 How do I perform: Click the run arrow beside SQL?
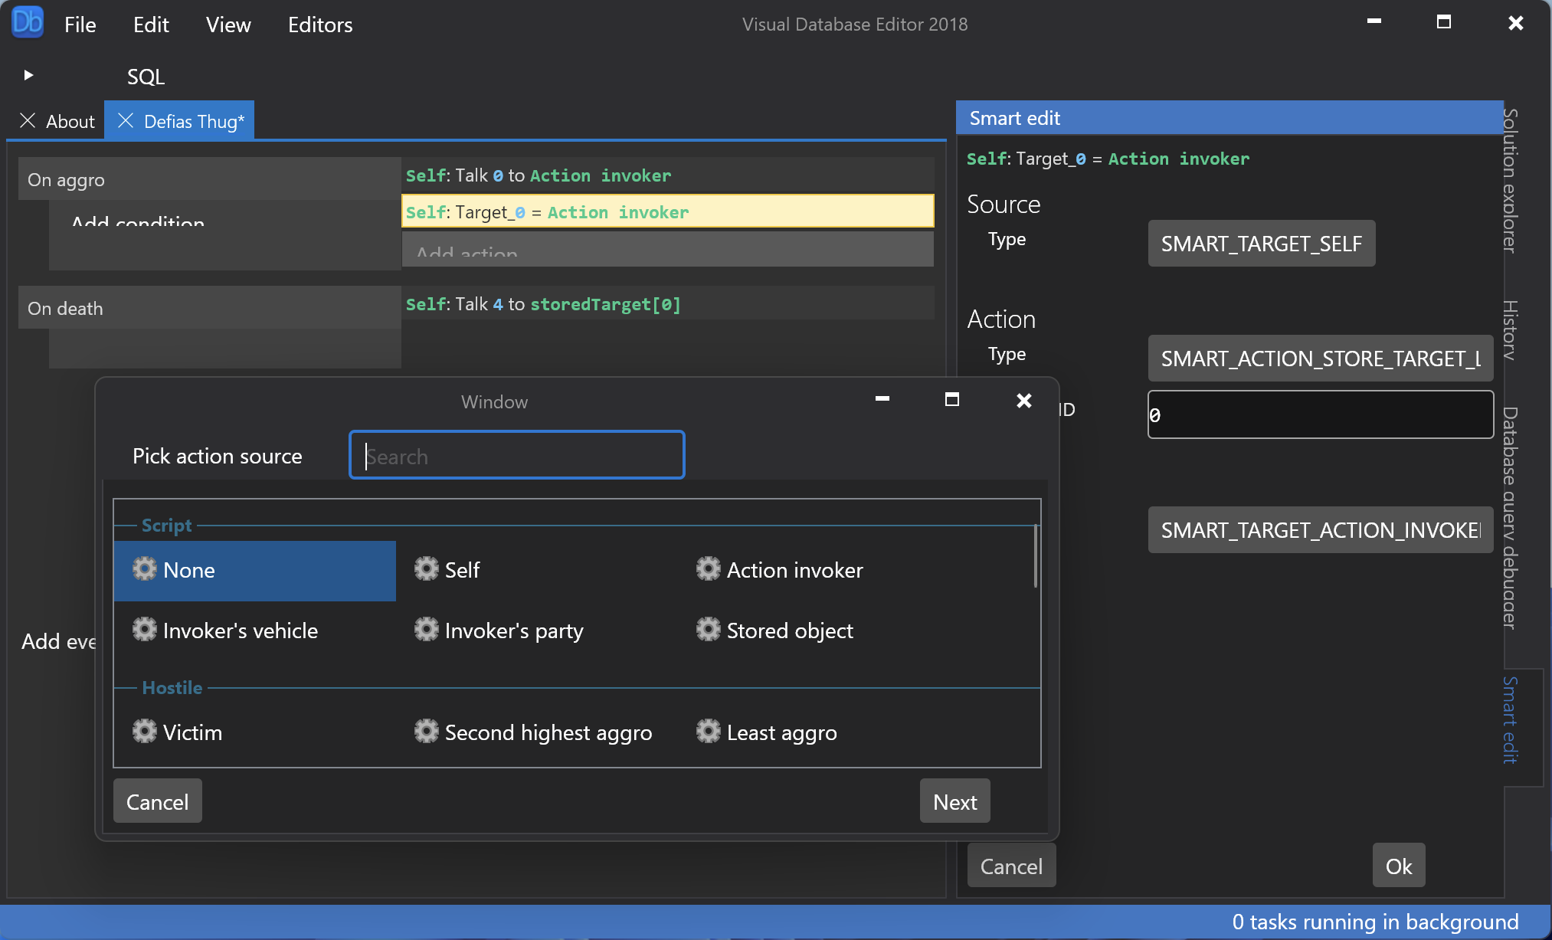(28, 74)
